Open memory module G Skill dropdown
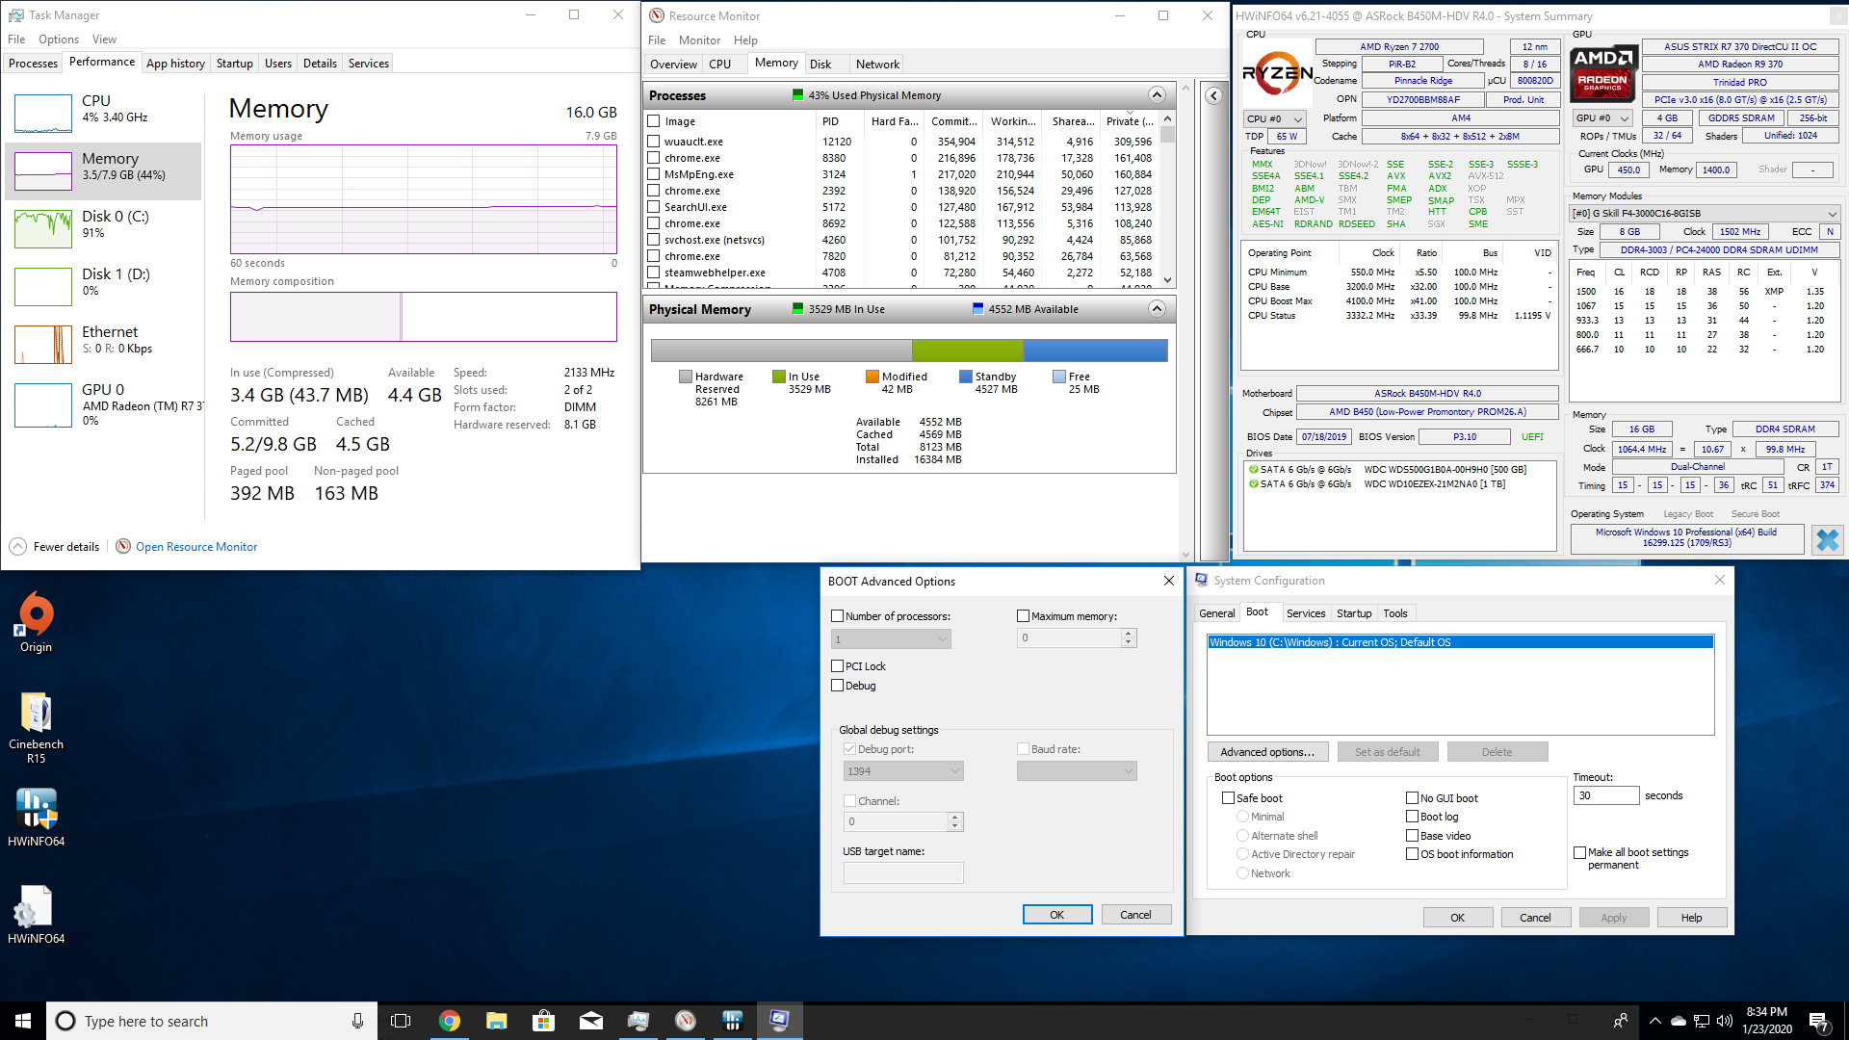The width and height of the screenshot is (1849, 1040). (x=1705, y=214)
